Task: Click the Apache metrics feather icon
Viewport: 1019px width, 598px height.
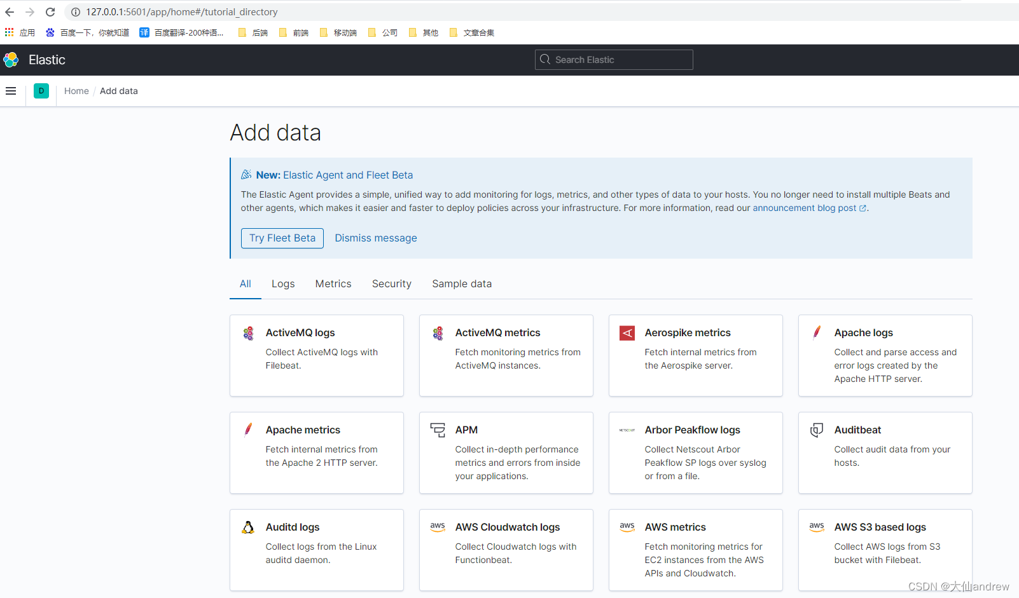Action: click(x=248, y=430)
